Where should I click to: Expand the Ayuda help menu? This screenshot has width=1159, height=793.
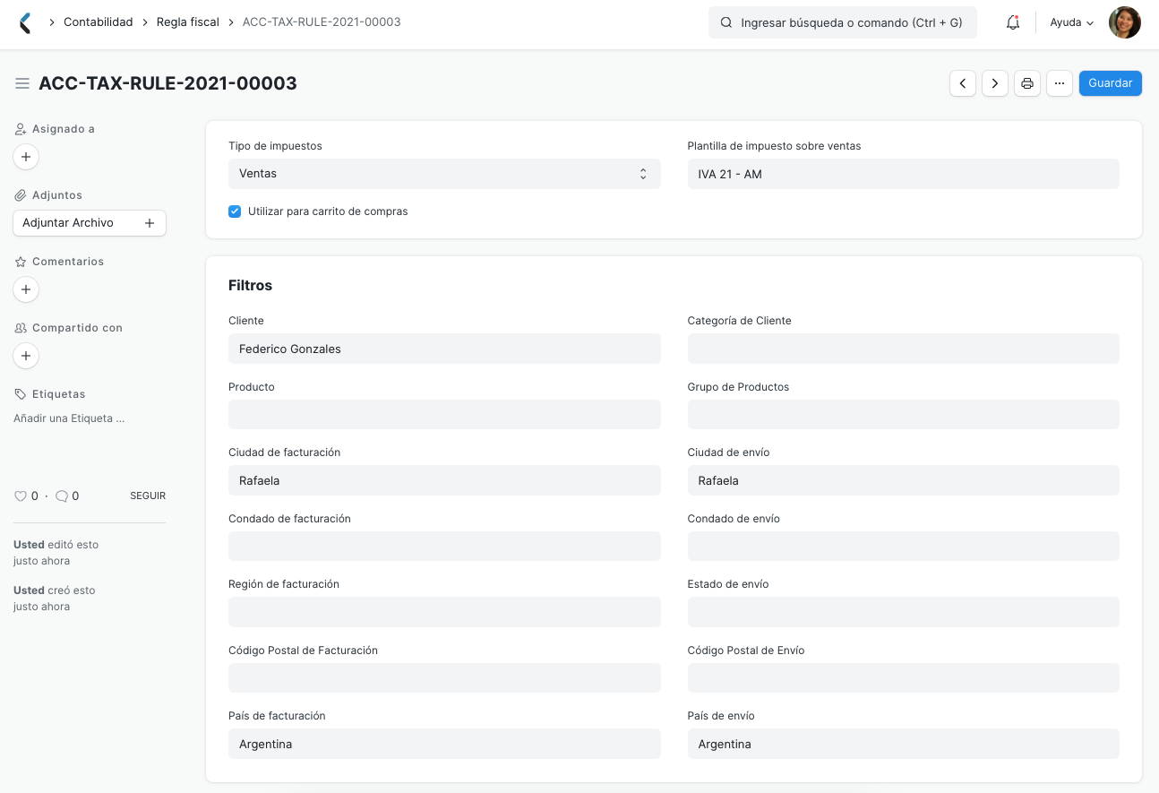tap(1072, 22)
